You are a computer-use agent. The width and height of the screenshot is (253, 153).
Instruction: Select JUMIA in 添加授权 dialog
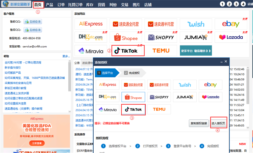point(185,97)
